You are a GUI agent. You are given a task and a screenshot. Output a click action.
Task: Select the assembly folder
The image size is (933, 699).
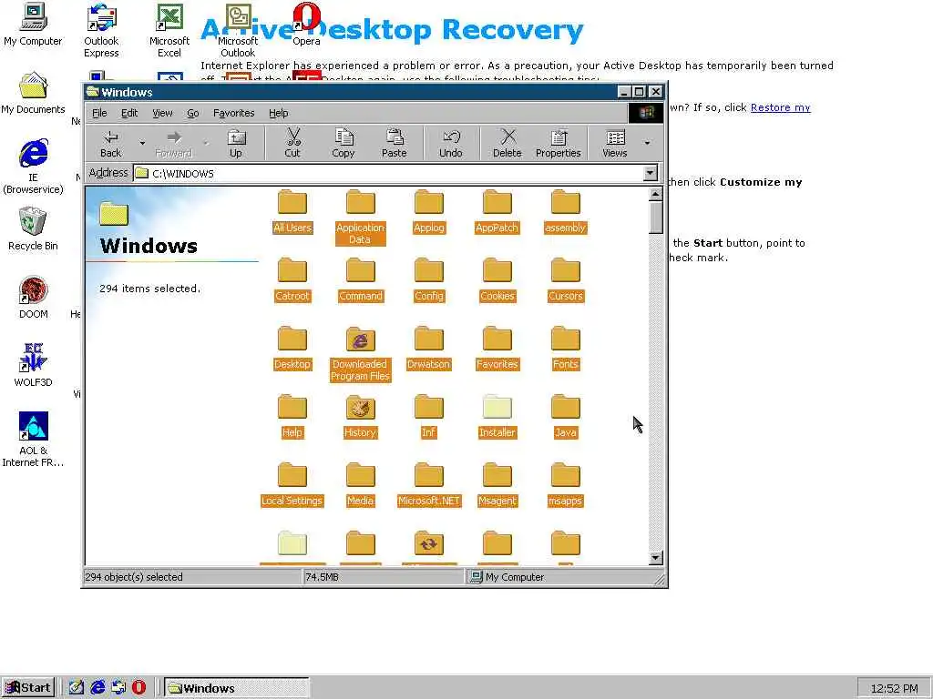(x=565, y=211)
